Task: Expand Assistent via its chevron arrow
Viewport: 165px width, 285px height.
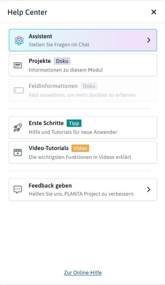Action: [149, 40]
